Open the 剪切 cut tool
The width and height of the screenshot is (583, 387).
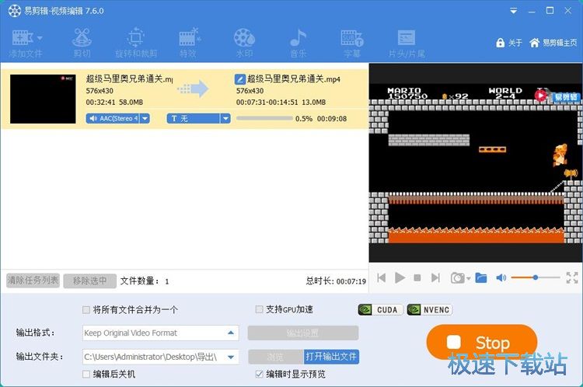point(82,43)
